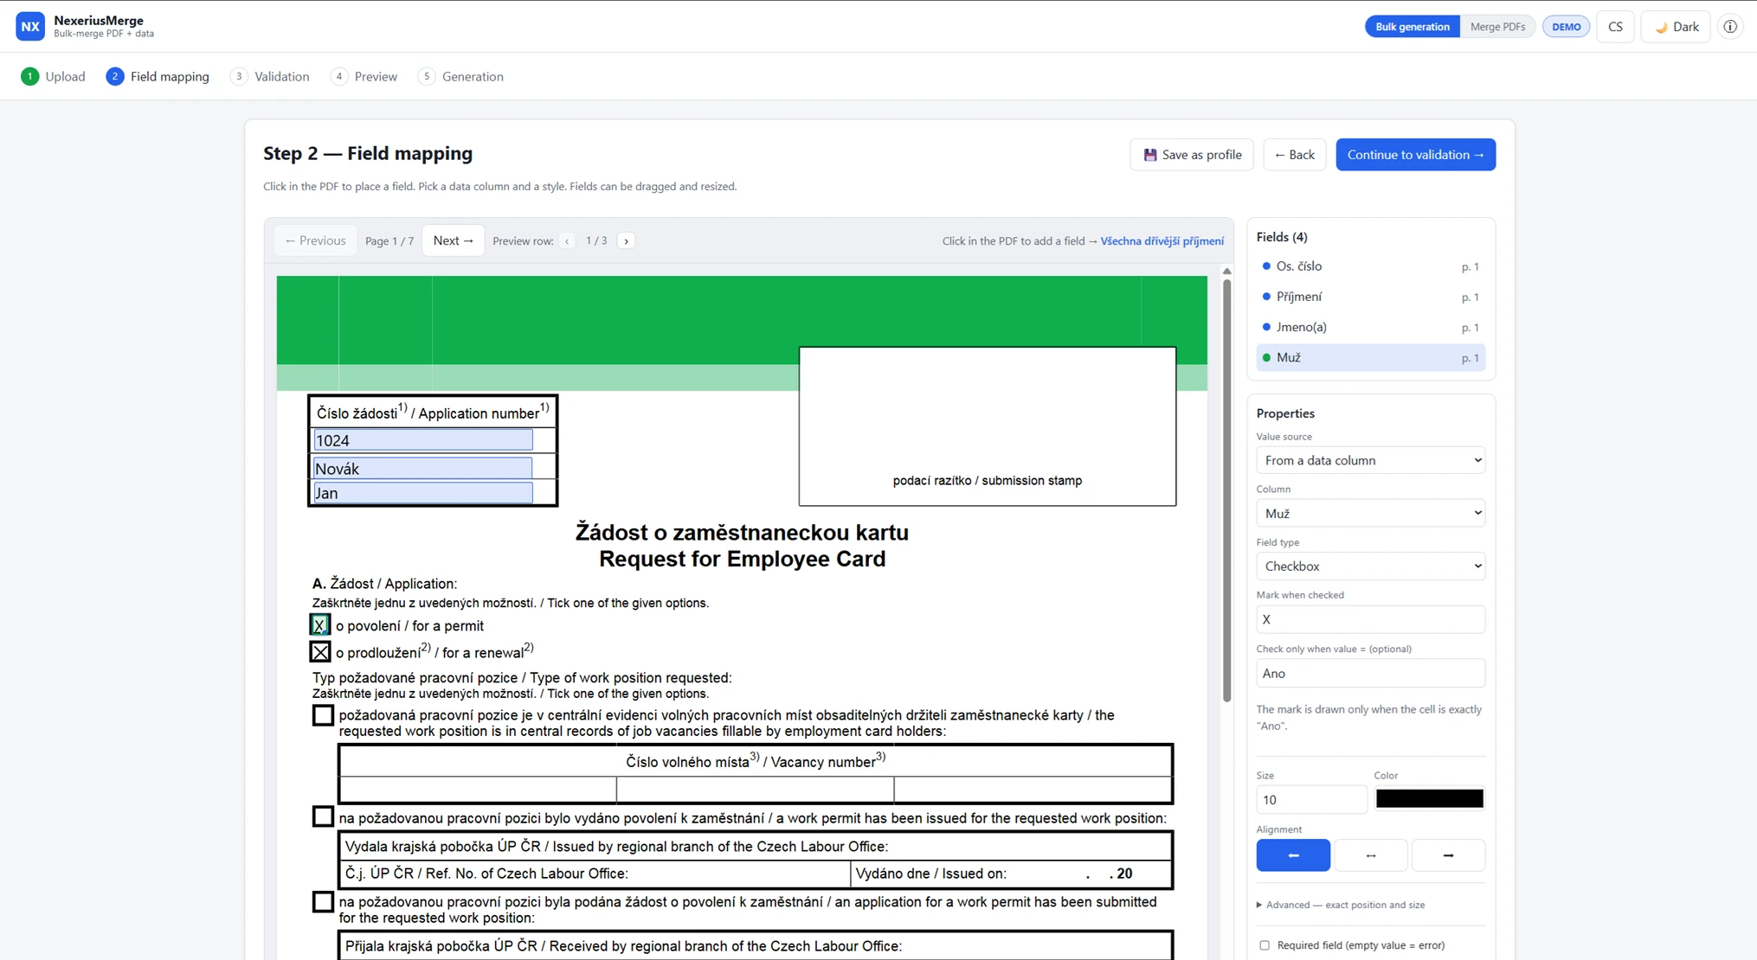Click the NX NexeriusMerge logo icon
The image size is (1757, 960).
(x=30, y=26)
